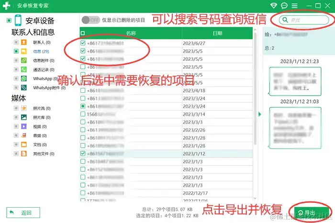
Task: Select the 信息 (29) category
Action: (41, 51)
